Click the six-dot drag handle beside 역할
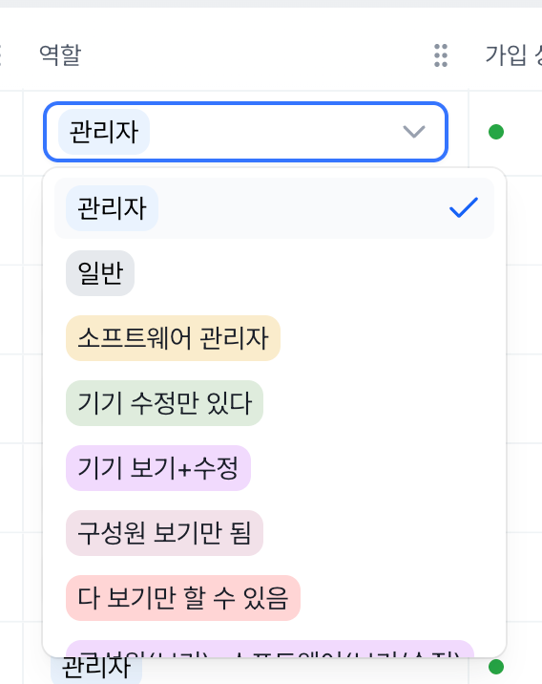 pos(441,55)
